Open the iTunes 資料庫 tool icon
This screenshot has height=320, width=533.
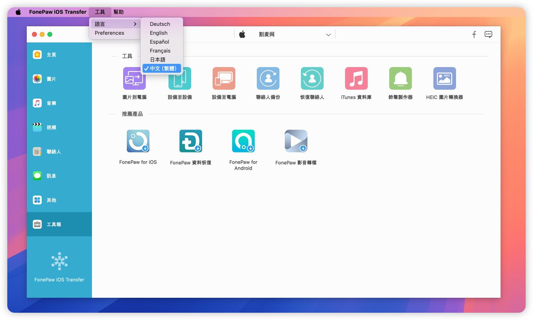click(x=356, y=78)
